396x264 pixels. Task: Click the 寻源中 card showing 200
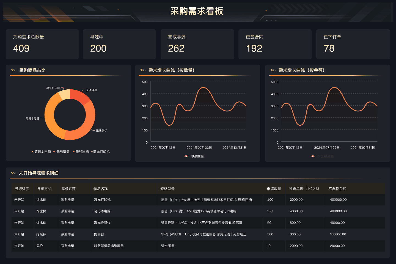(119, 44)
